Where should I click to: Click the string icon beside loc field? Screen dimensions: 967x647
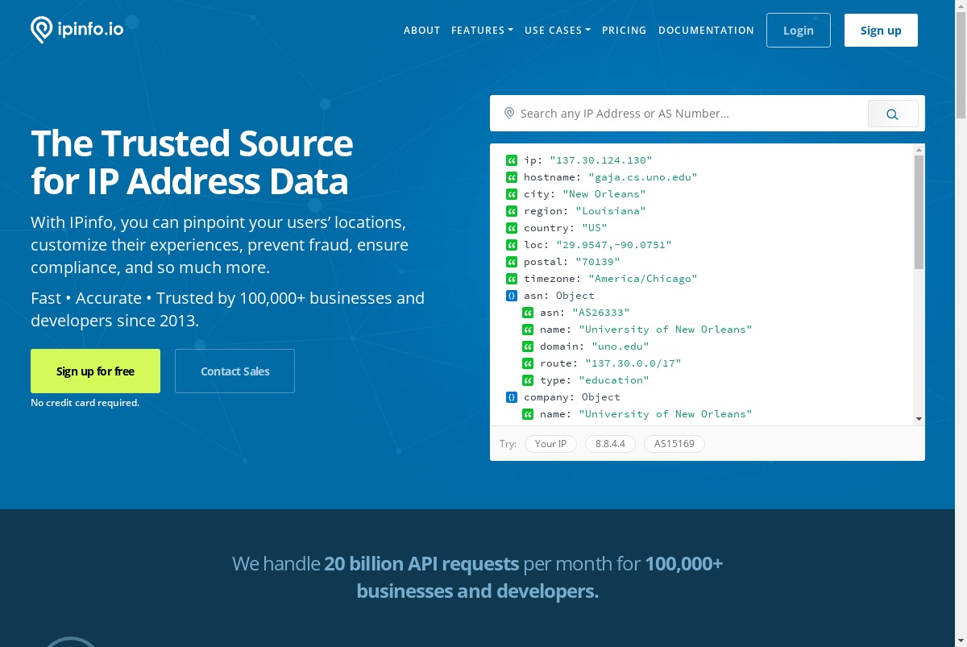(x=512, y=245)
